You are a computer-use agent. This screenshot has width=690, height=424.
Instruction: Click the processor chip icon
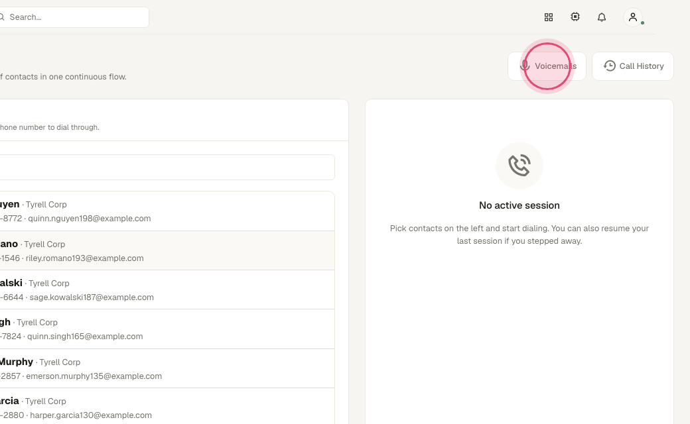click(x=575, y=17)
